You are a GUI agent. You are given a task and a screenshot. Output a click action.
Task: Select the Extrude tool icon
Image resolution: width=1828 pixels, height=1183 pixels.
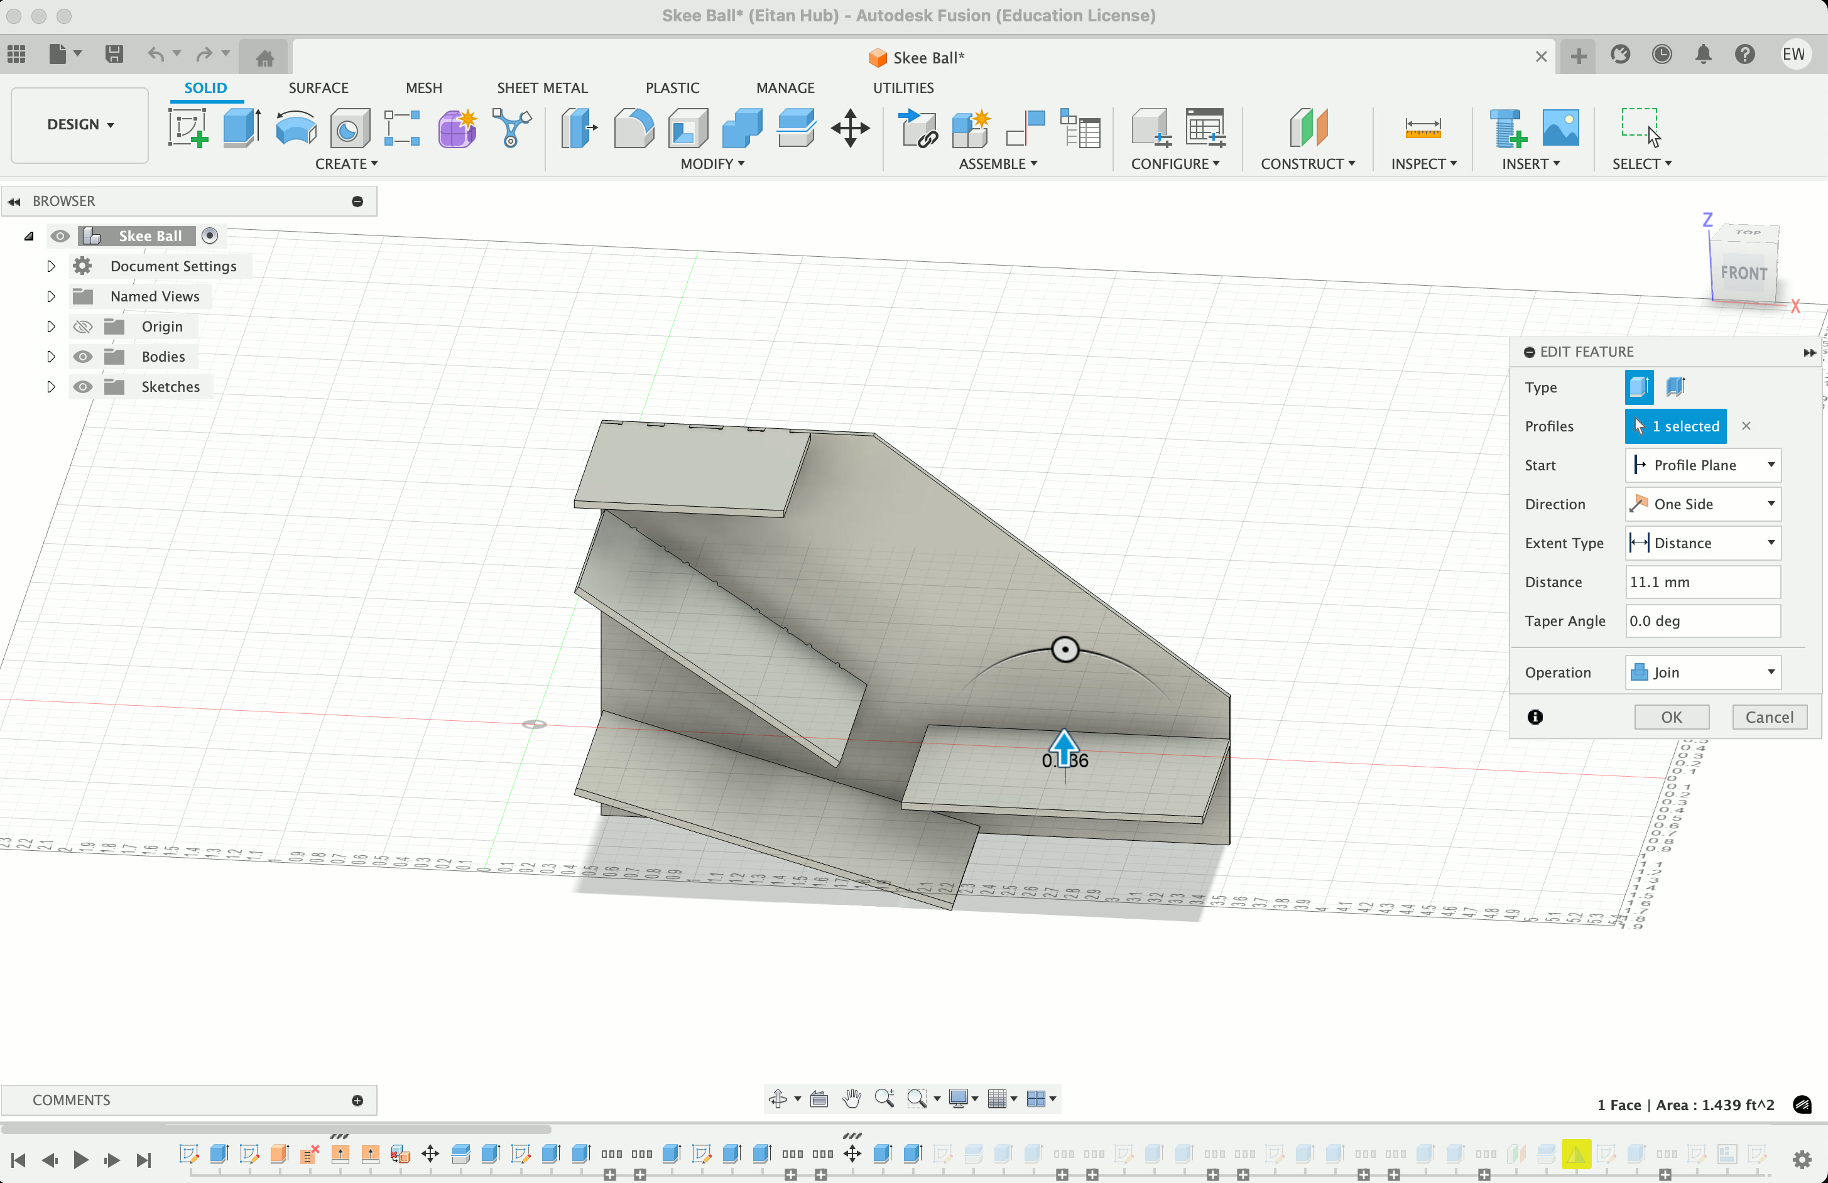241,127
